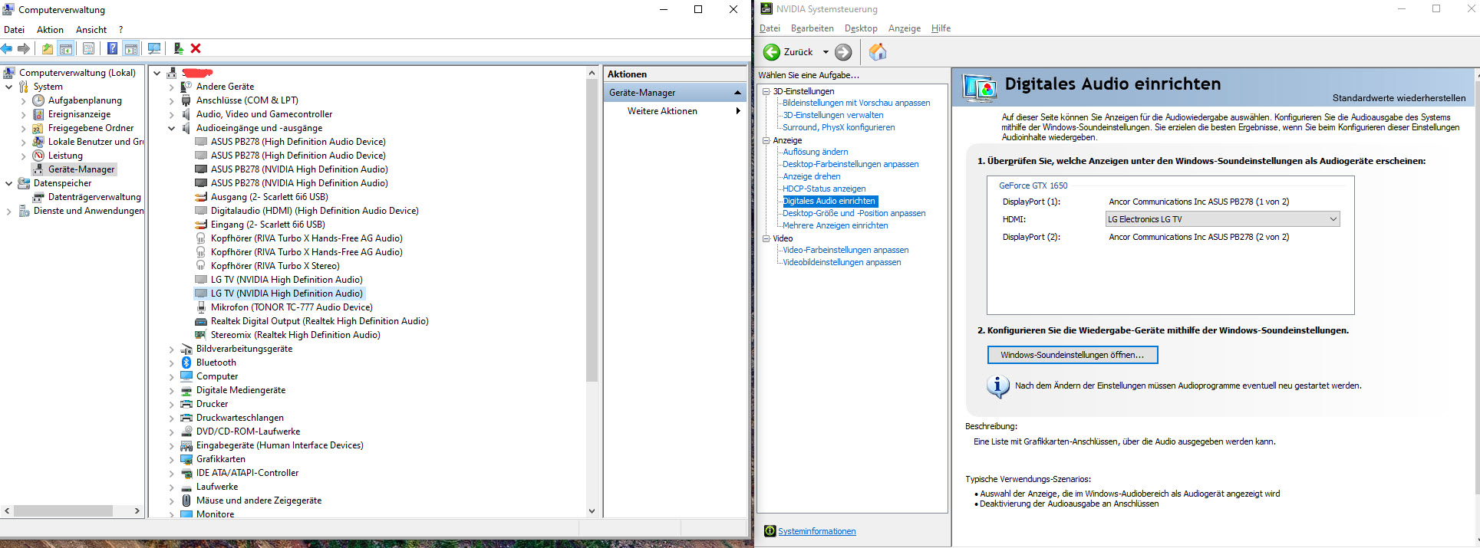Screen dimensions: 1480x548
Task: Click the Aufgabenplanung clock icon
Action: (38, 100)
